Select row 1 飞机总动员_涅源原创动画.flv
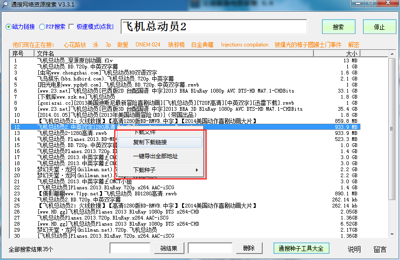The height and width of the screenshot is (260, 400). tap(185, 60)
